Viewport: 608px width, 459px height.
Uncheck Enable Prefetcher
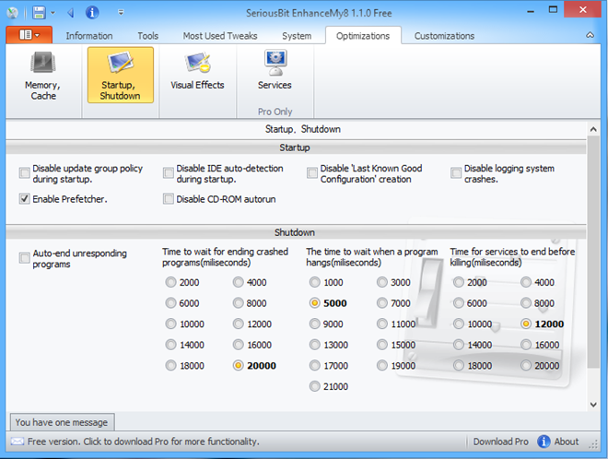point(25,199)
